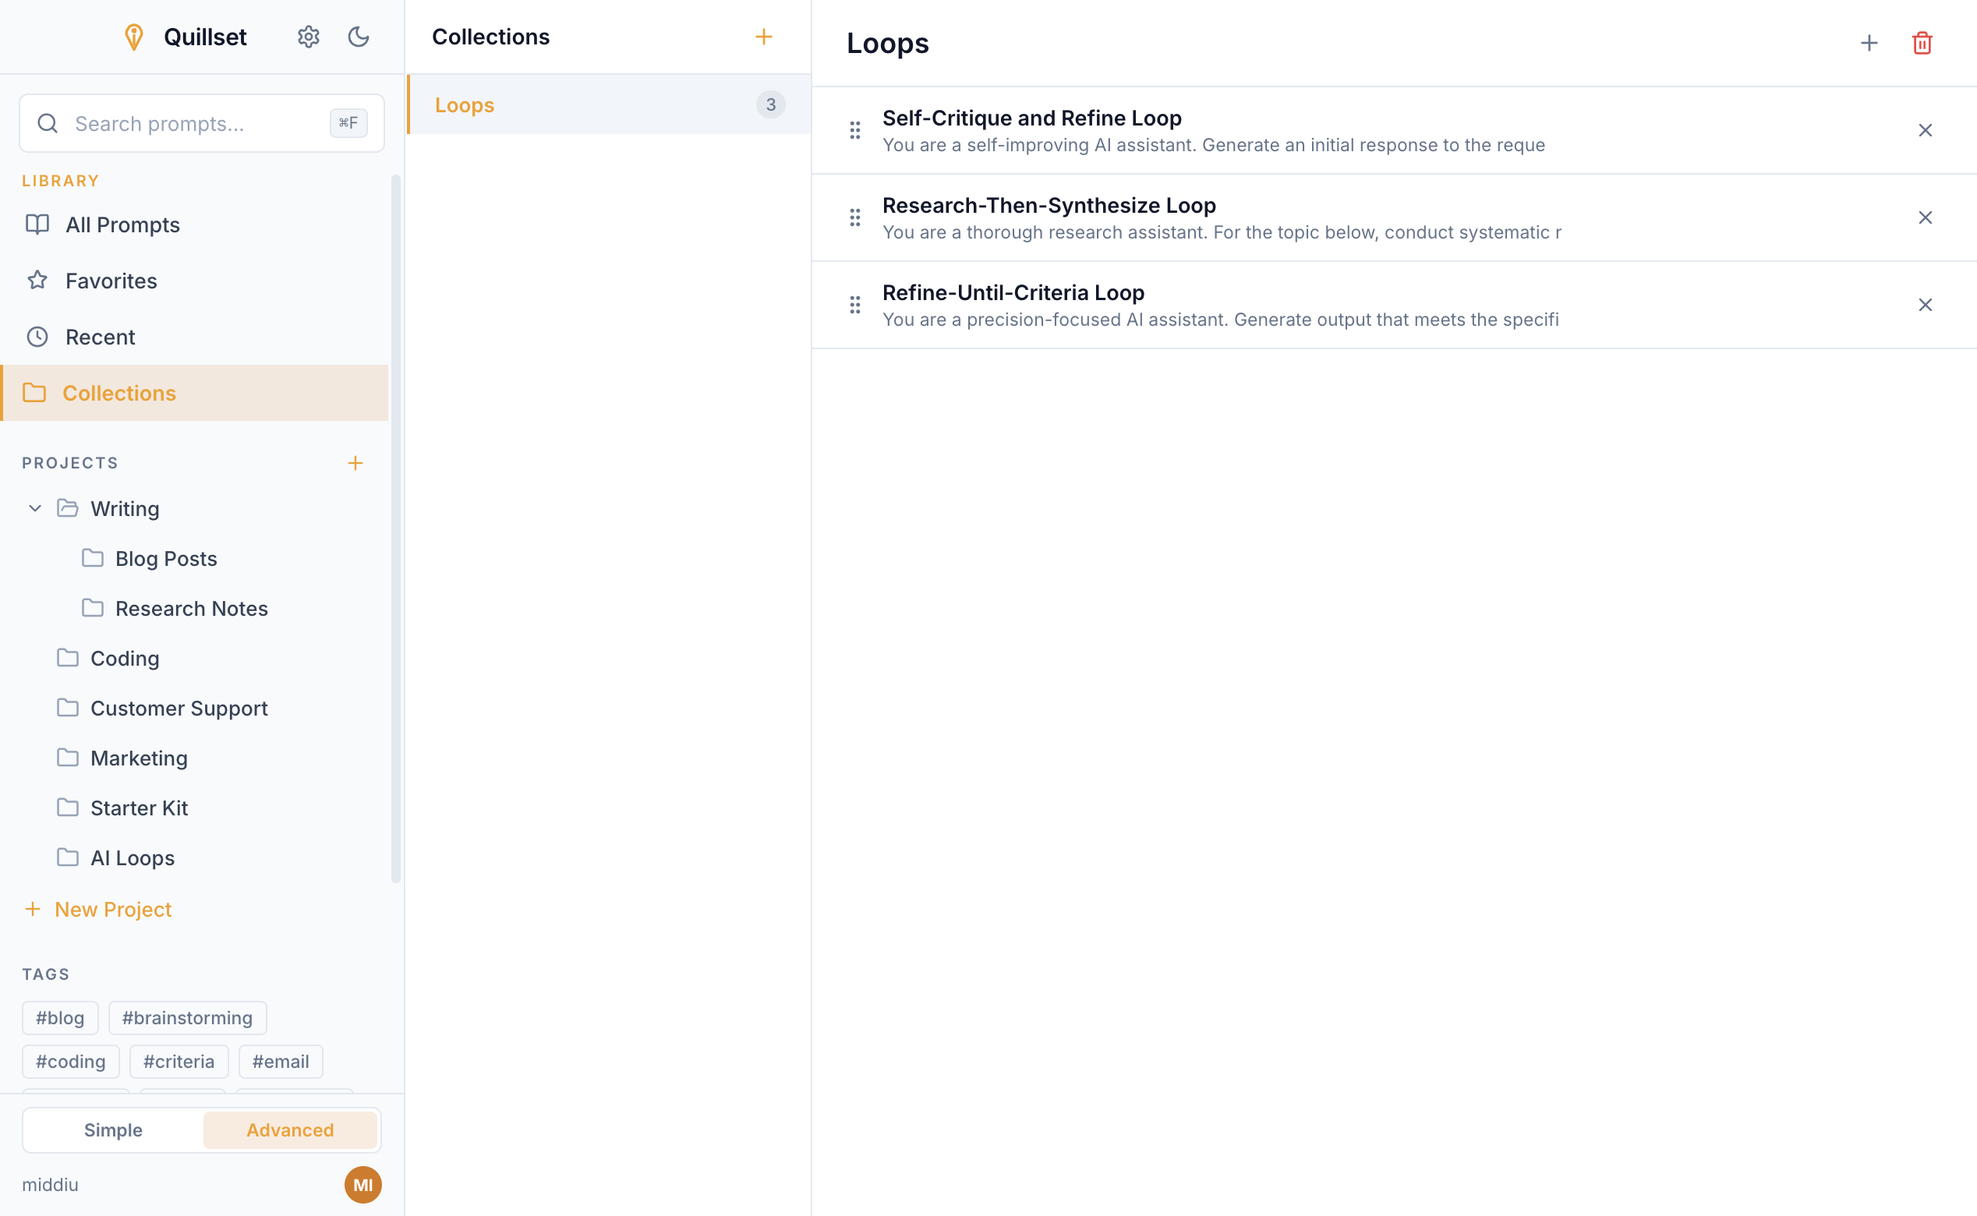Open All Prompts library
The width and height of the screenshot is (1977, 1216).
coord(195,224)
